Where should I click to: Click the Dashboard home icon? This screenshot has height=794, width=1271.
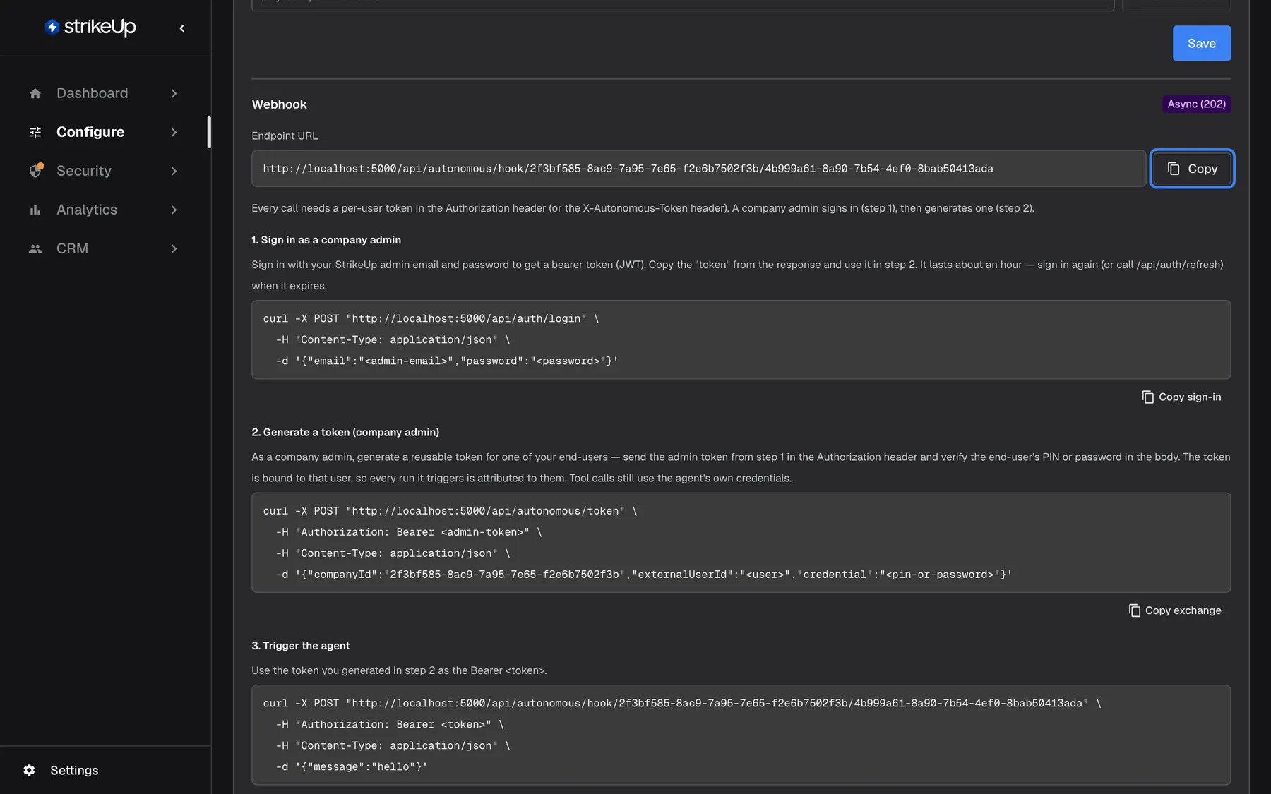point(35,93)
